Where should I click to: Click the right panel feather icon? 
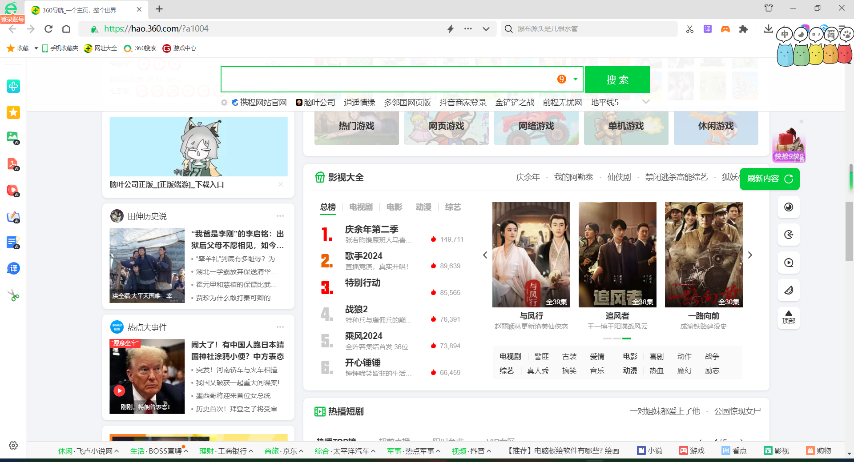pos(789,290)
